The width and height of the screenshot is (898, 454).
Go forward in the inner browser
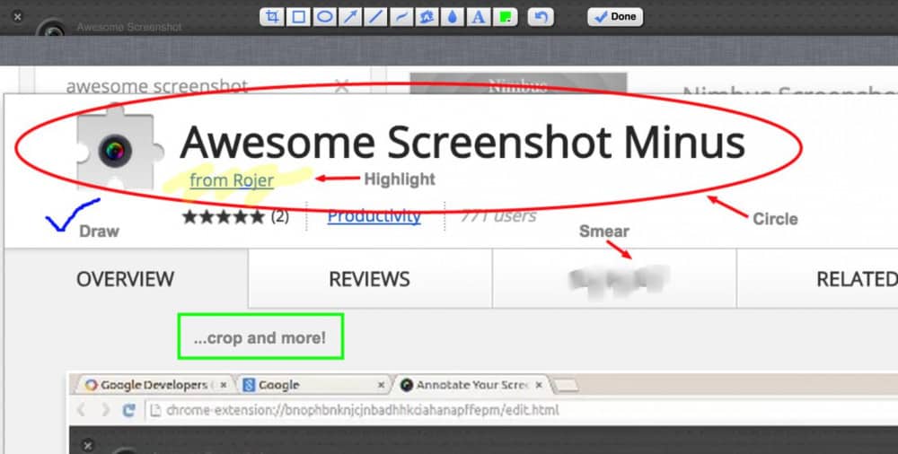coord(105,410)
